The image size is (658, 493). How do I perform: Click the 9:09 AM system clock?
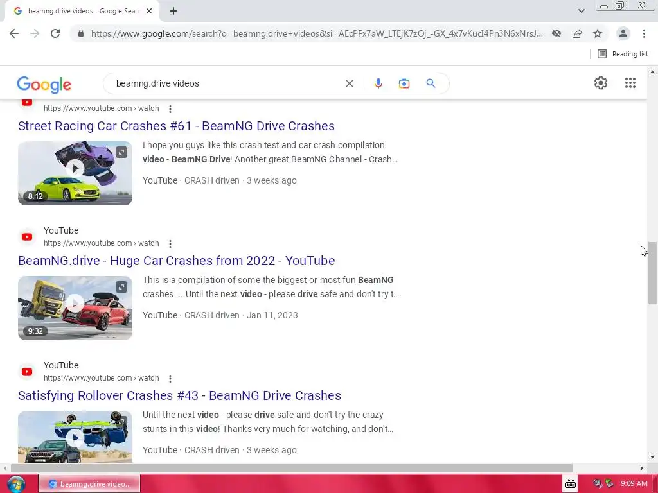click(x=634, y=484)
